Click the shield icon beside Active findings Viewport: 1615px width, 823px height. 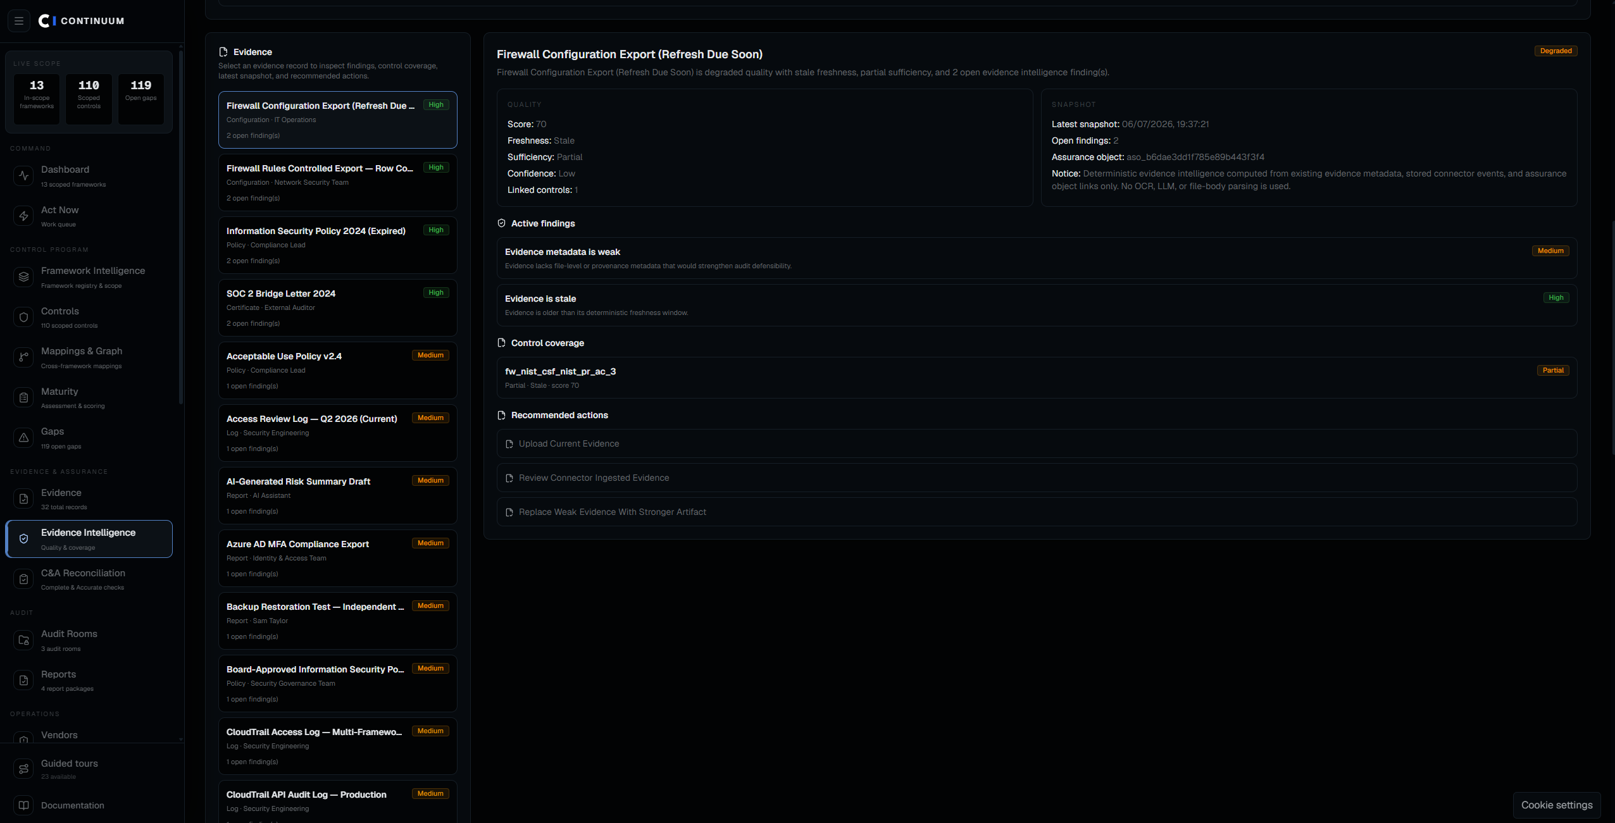502,223
